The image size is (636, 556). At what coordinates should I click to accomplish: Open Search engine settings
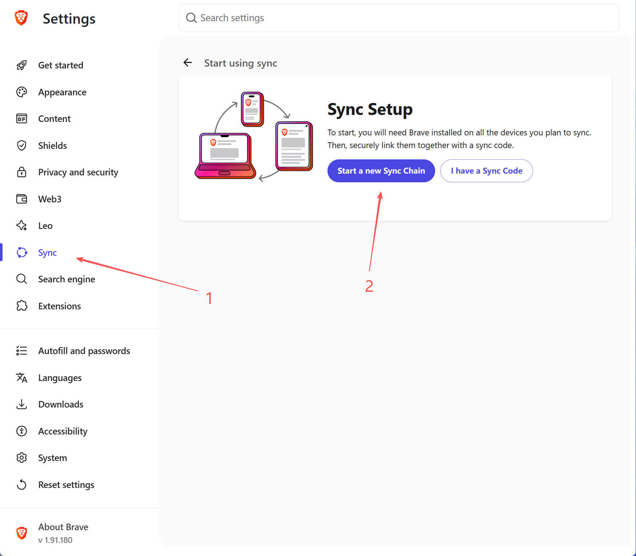pos(67,279)
